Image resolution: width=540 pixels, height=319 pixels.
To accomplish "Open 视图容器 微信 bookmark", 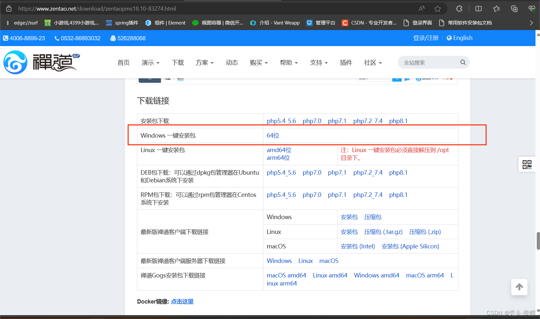I will pyautogui.click(x=218, y=23).
